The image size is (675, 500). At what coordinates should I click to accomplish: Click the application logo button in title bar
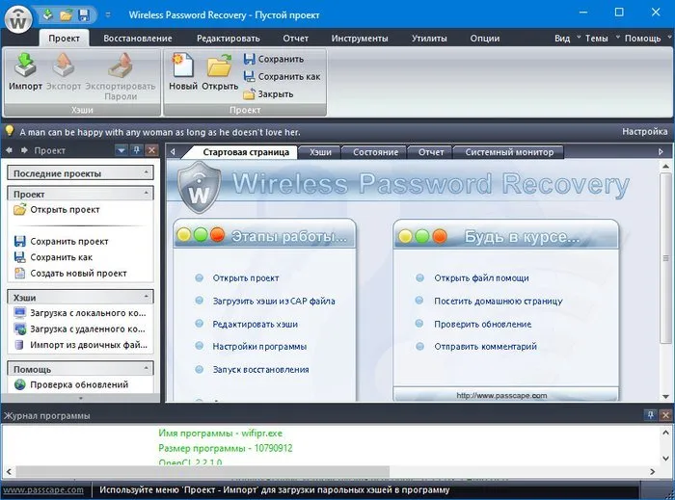click(x=18, y=19)
